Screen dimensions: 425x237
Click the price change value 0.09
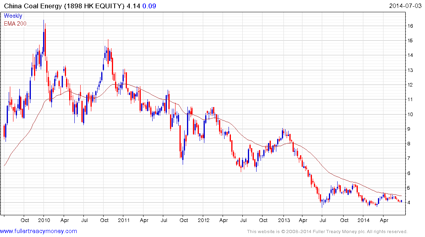pos(149,6)
